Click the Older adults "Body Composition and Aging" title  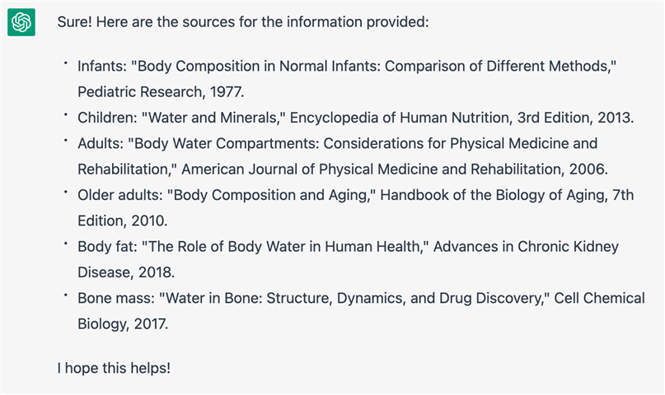pos(271,195)
